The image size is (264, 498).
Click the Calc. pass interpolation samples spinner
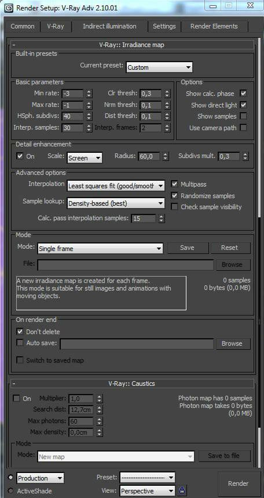coord(161,218)
